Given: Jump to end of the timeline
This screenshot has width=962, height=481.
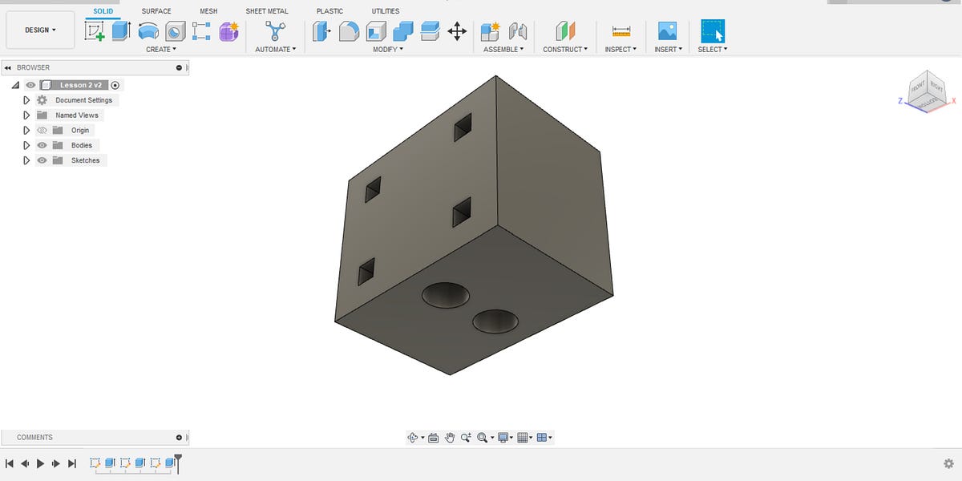Looking at the screenshot, I should [x=71, y=463].
